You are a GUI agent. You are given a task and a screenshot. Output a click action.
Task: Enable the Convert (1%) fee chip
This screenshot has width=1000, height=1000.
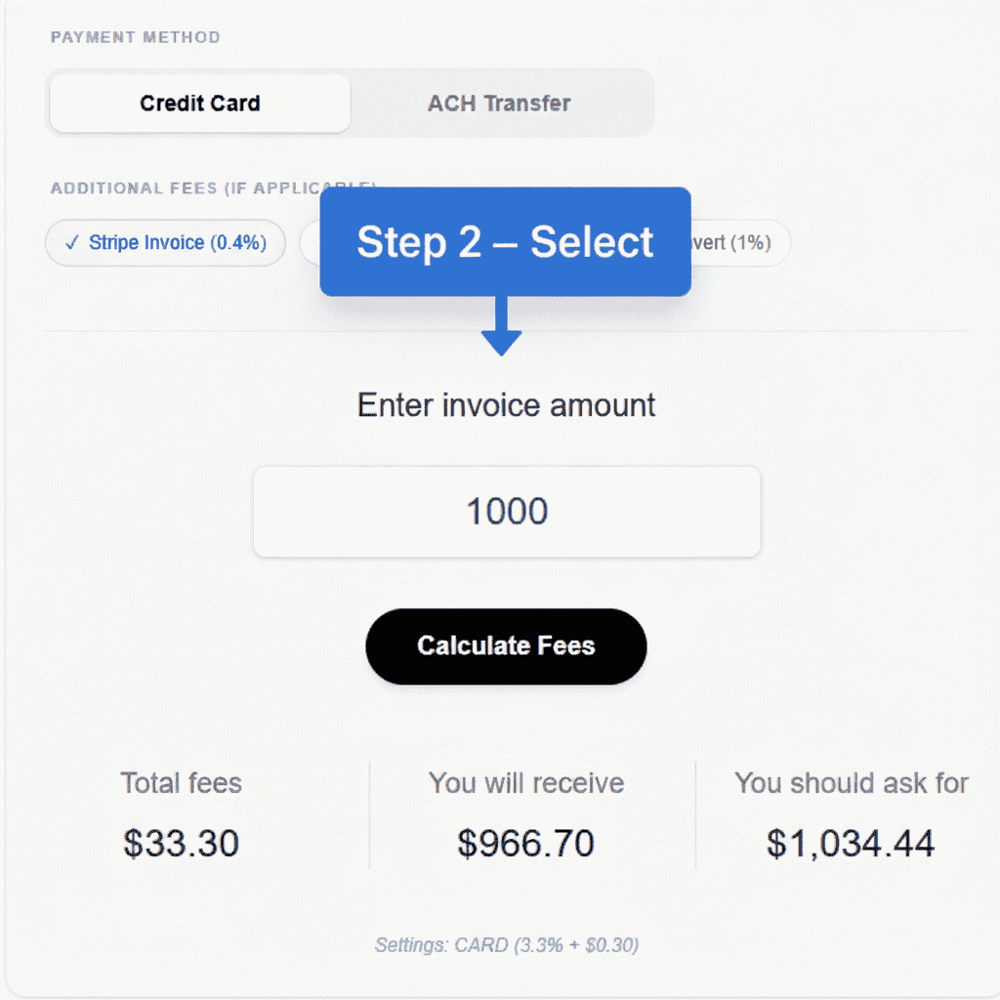[737, 243]
